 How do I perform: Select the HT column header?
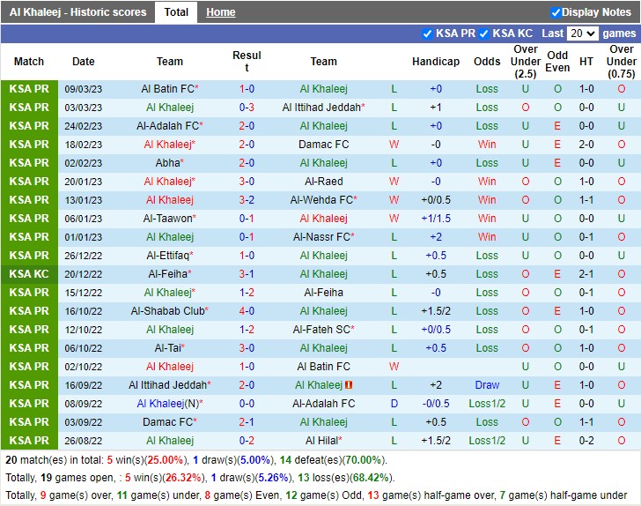point(586,62)
